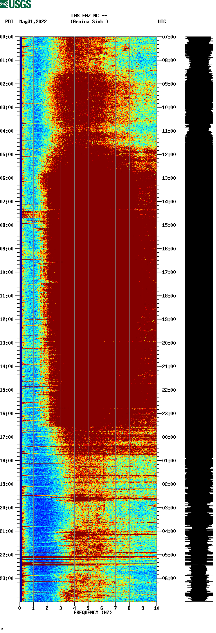
Task: Select the '(Arnica Sink )' station name
Action: coord(89,22)
